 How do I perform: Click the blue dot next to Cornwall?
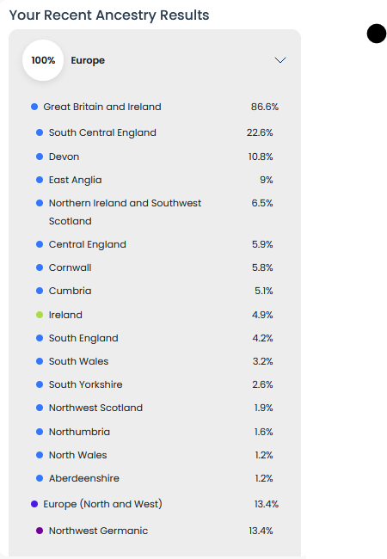point(40,267)
